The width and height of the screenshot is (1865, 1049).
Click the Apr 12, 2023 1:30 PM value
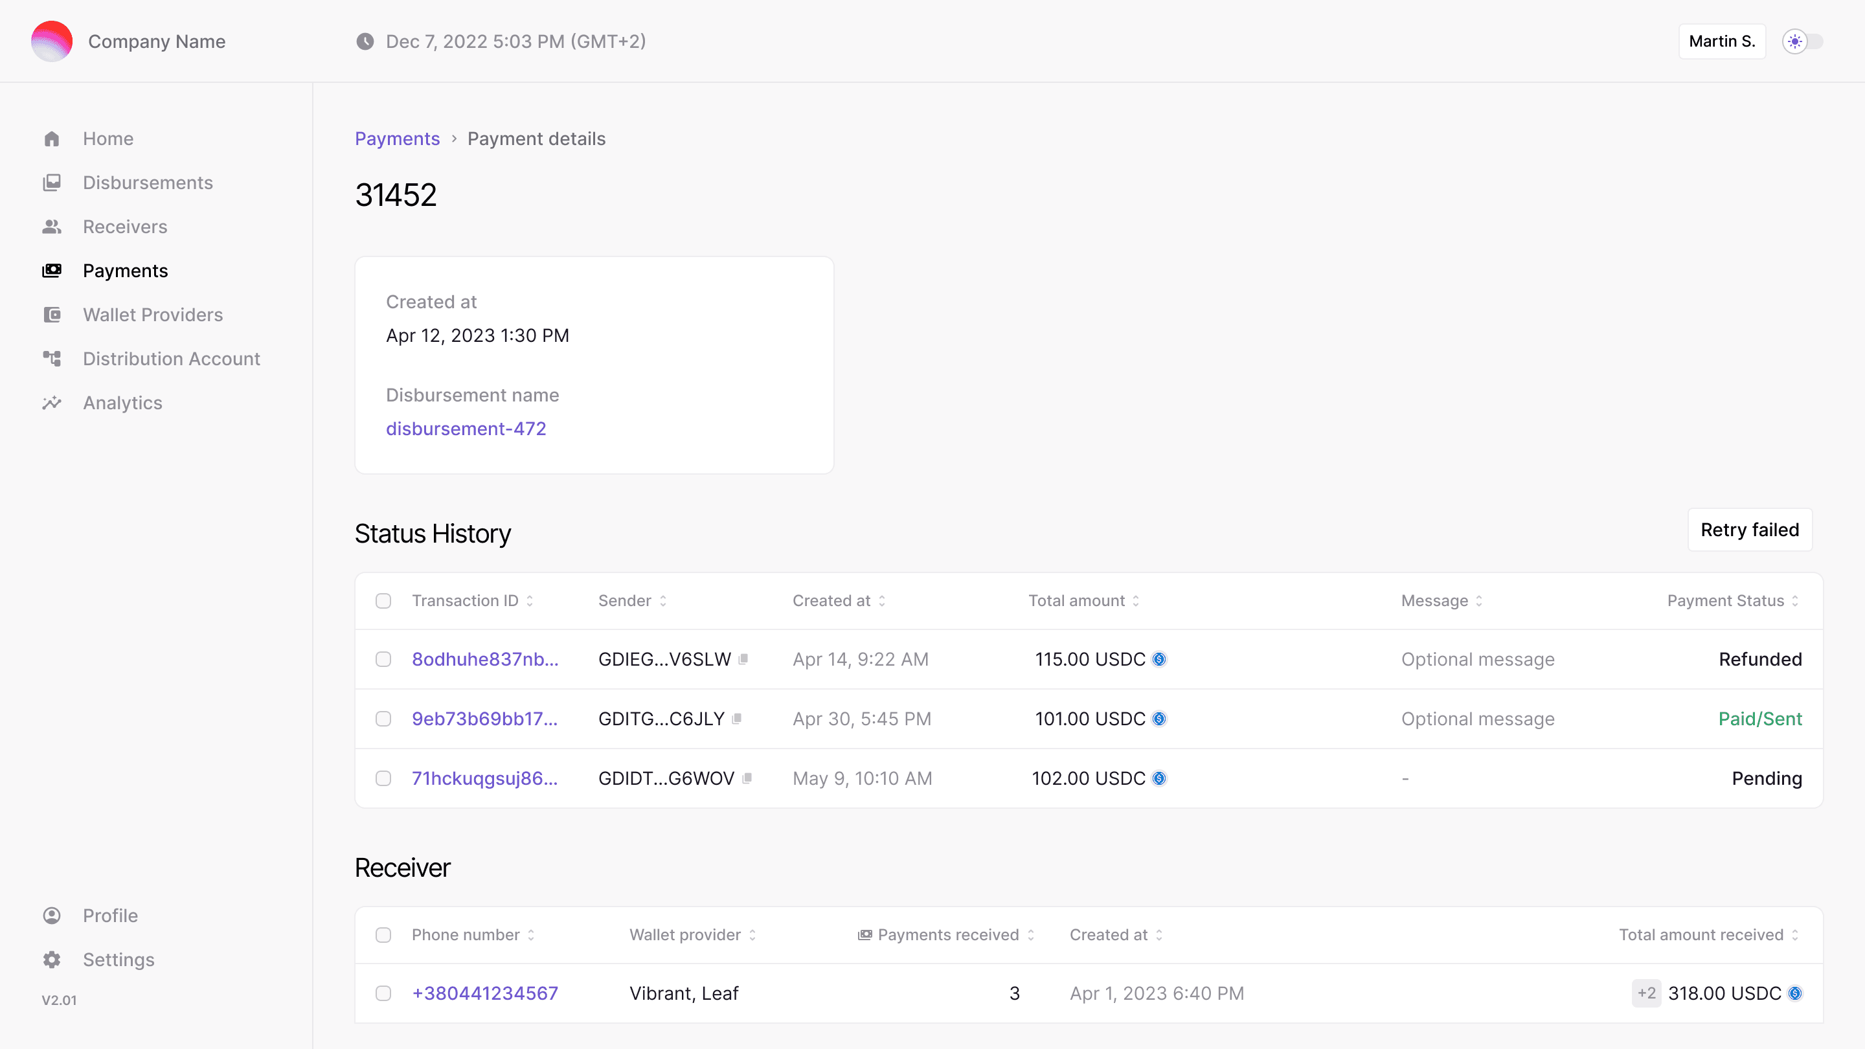point(478,336)
